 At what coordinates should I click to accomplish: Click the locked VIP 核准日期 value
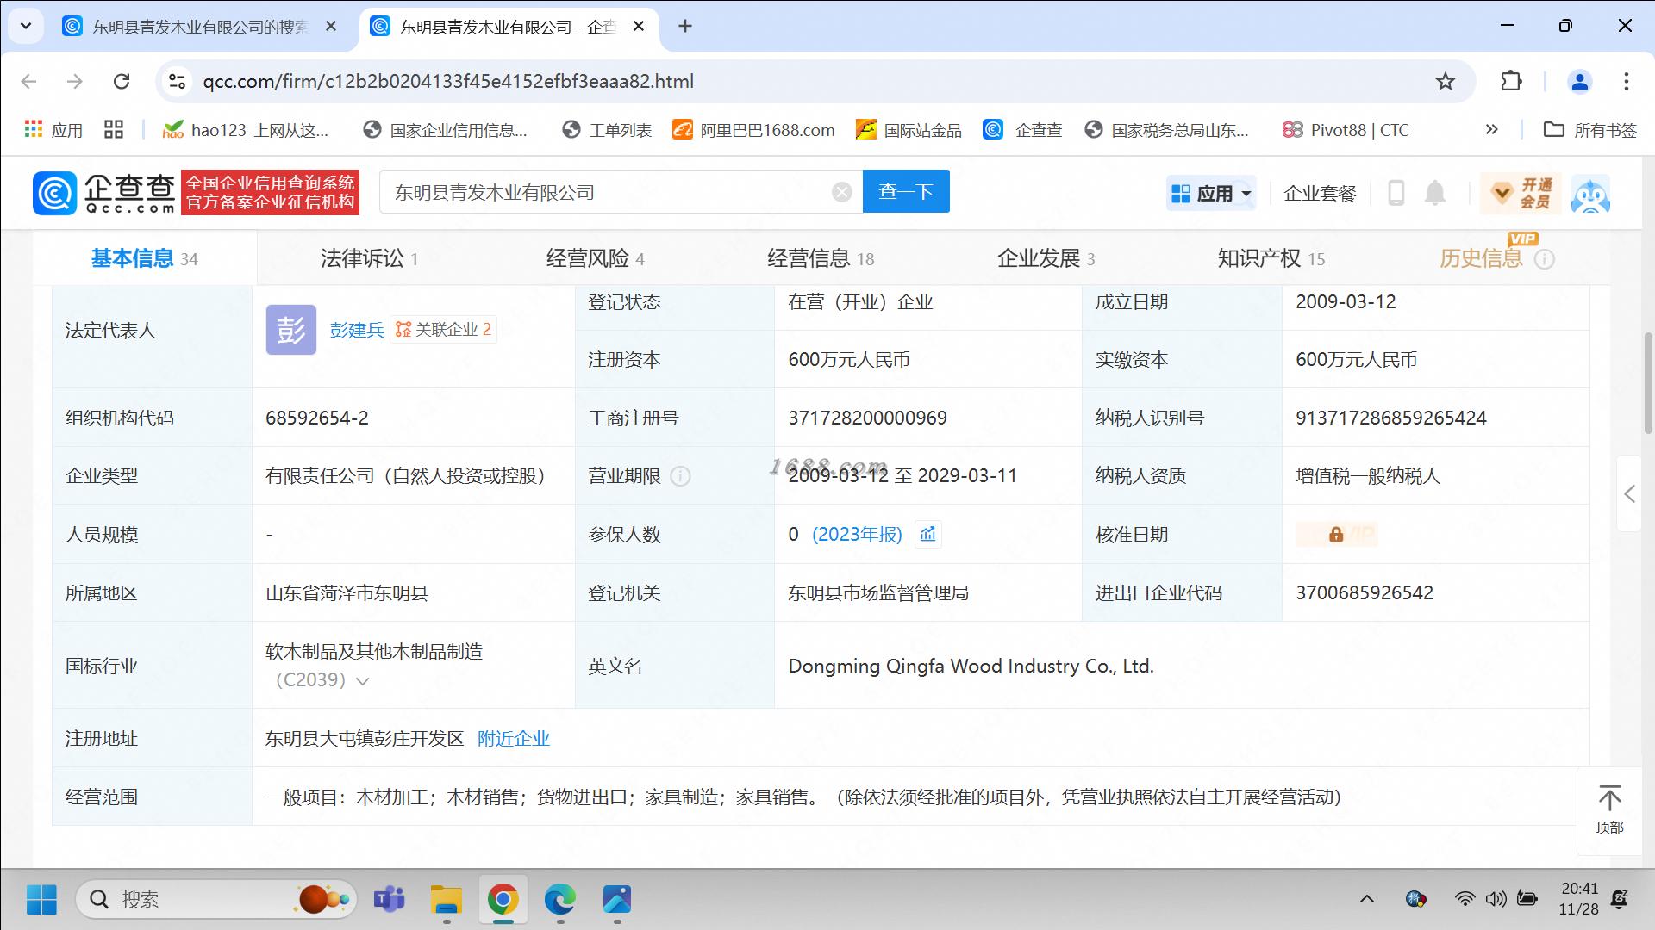[x=1336, y=535]
